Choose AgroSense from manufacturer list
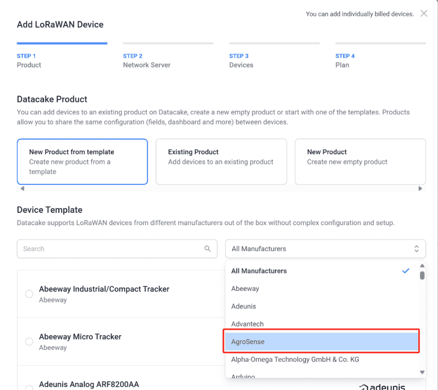Screen dimensions: 438x390 (321, 341)
